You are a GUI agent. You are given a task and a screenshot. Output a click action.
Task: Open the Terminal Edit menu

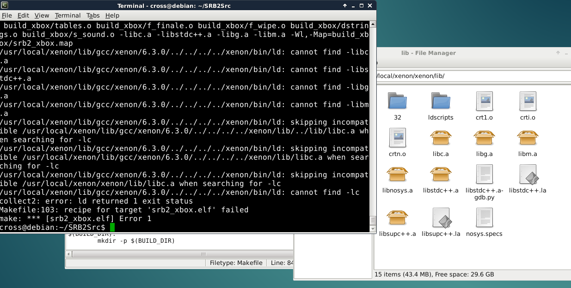click(23, 15)
